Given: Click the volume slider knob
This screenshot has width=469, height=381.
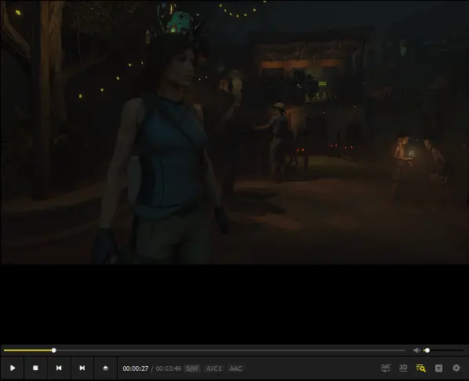Looking at the screenshot, I should click(427, 350).
